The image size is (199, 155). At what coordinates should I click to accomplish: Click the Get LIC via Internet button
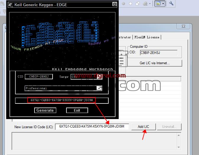tap(155, 63)
